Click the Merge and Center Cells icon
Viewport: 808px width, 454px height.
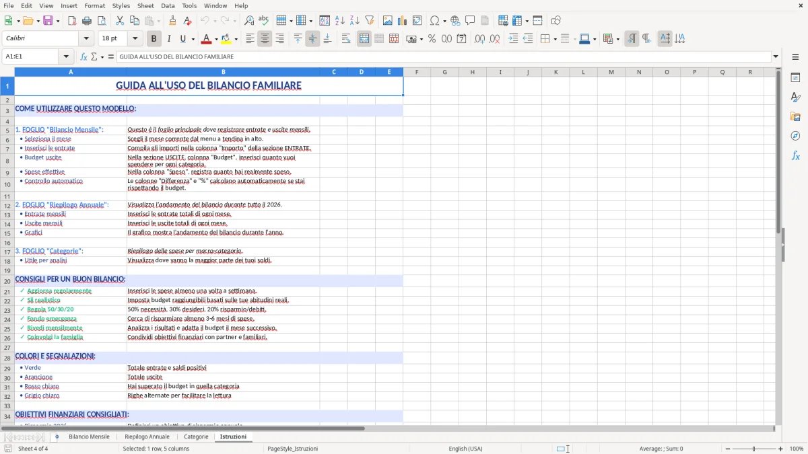pyautogui.click(x=364, y=39)
